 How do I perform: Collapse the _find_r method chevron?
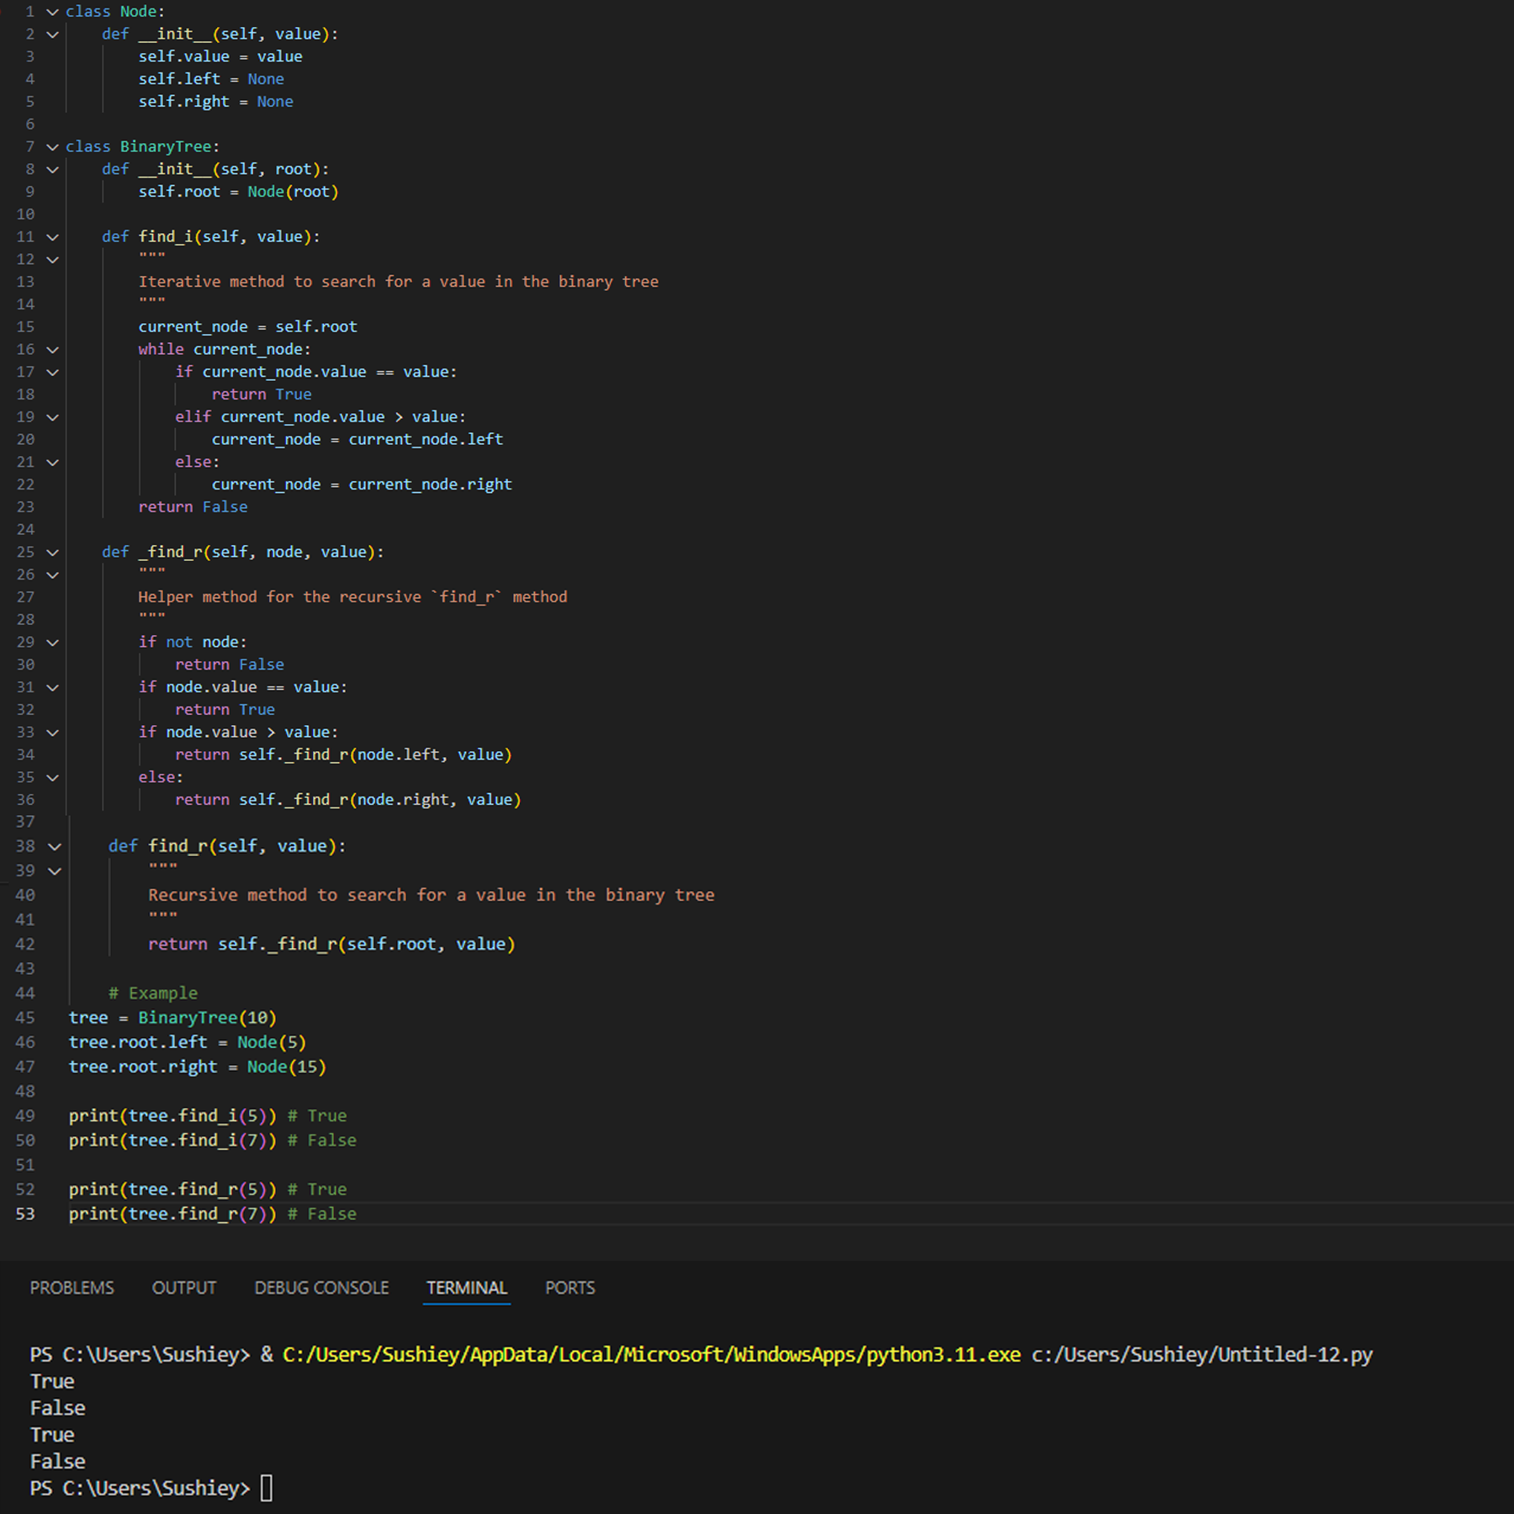[52, 553]
